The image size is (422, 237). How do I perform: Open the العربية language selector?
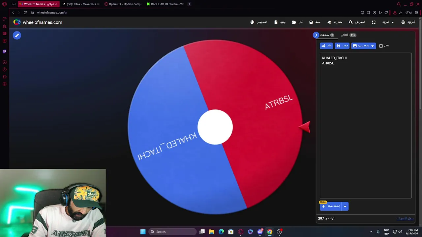click(408, 22)
